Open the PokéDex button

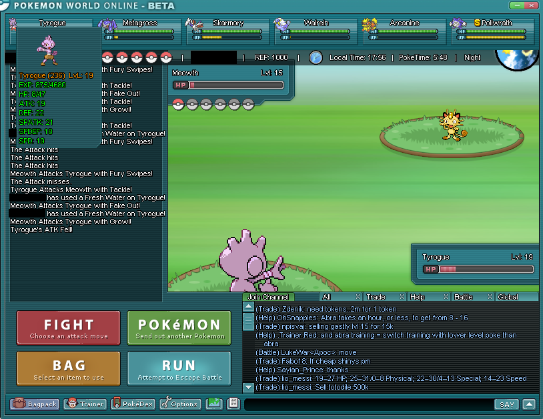click(x=133, y=404)
